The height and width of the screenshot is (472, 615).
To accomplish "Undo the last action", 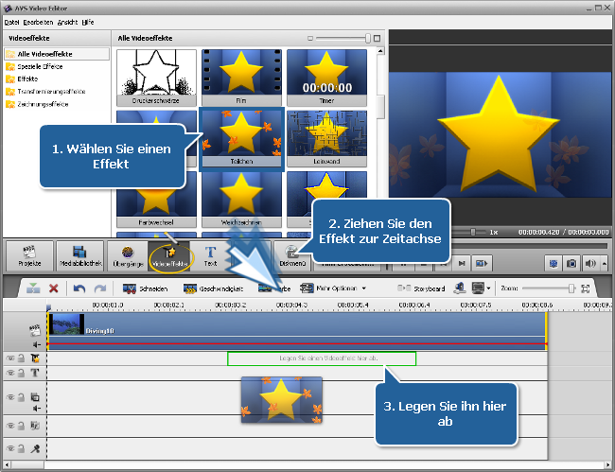I will [x=79, y=288].
